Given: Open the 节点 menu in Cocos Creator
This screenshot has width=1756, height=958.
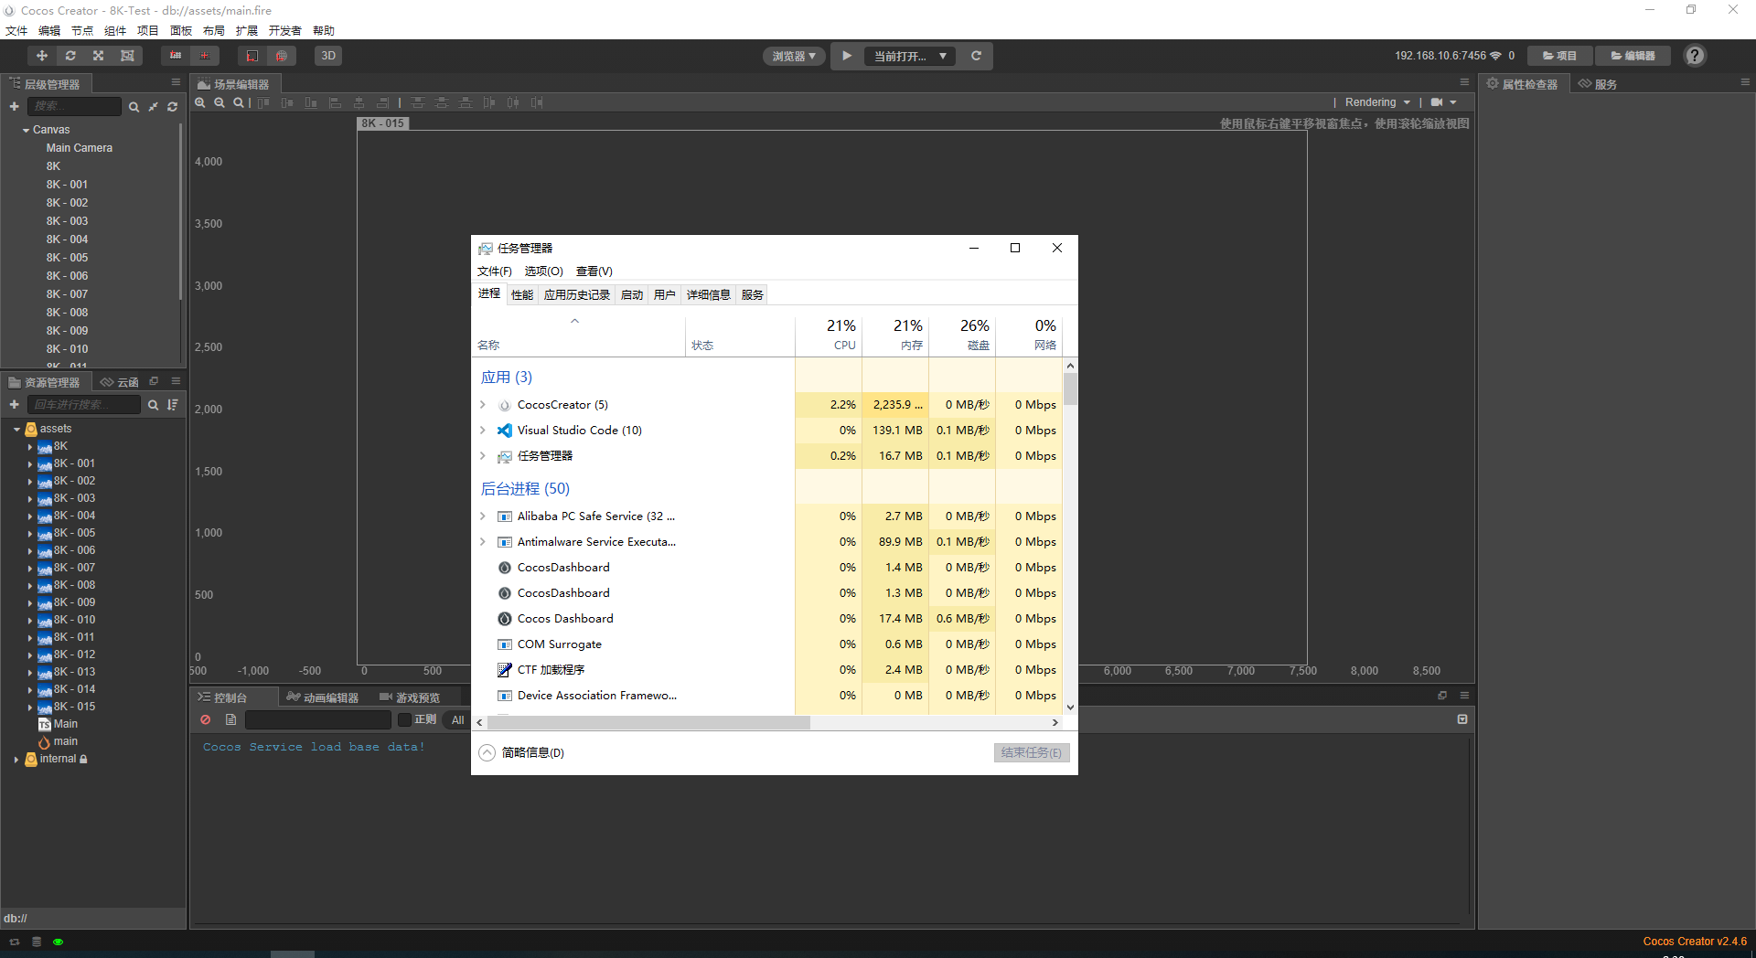Looking at the screenshot, I should (x=82, y=31).
